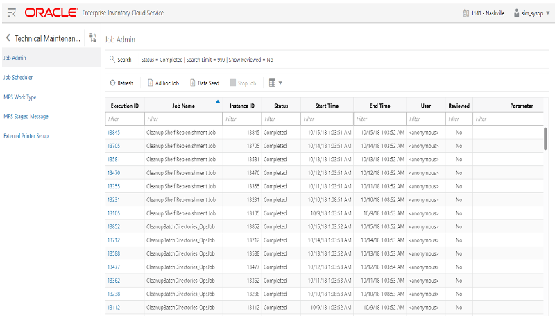
Task: Open External Printer Setup in sidebar
Action: pos(26,136)
